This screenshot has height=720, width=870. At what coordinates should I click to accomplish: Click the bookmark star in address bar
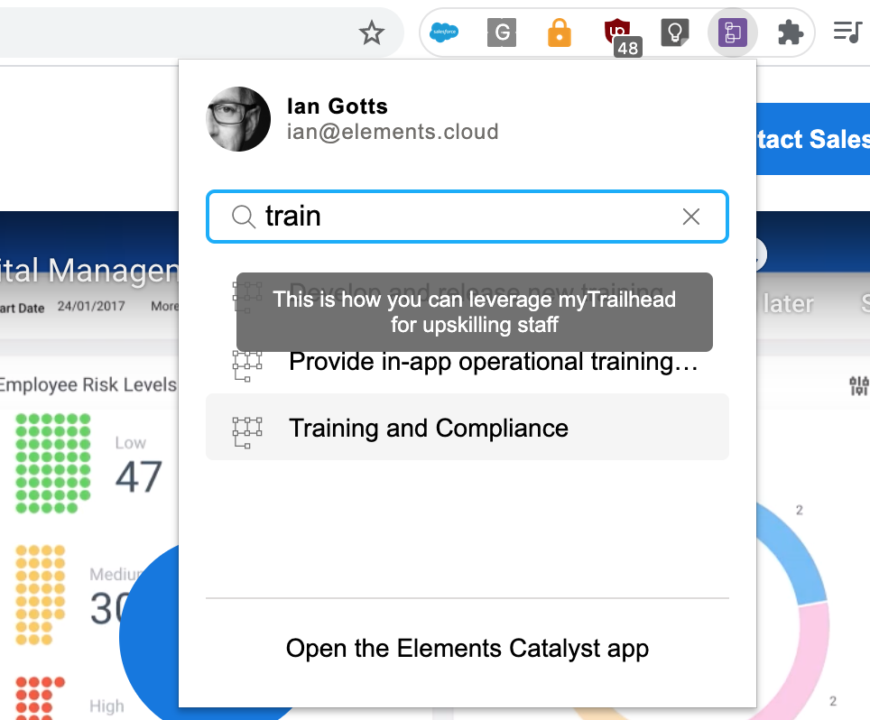[x=371, y=33]
